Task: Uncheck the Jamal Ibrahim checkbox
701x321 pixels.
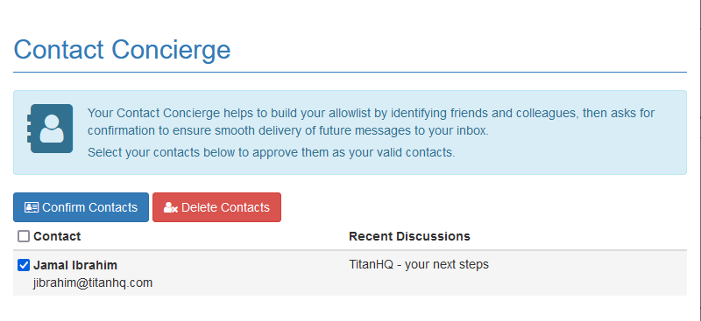Action: [24, 265]
